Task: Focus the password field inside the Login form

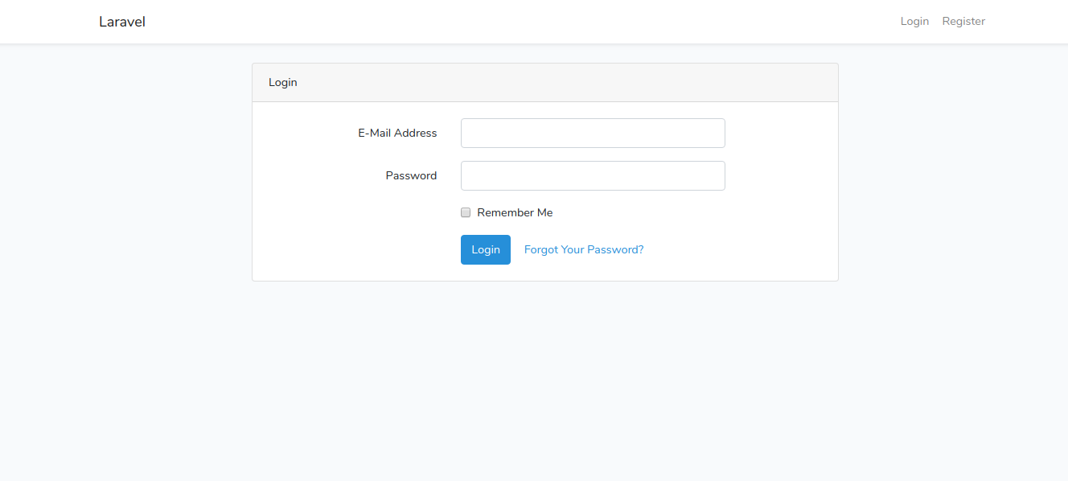Action: [592, 175]
